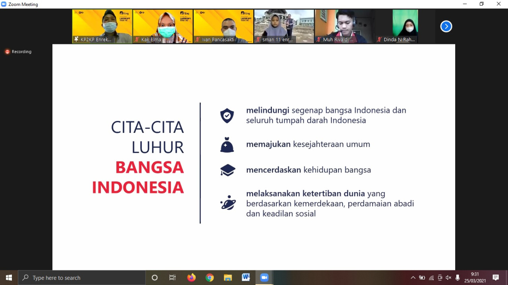
Task: Open Firefox from the taskbar
Action: click(x=191, y=277)
